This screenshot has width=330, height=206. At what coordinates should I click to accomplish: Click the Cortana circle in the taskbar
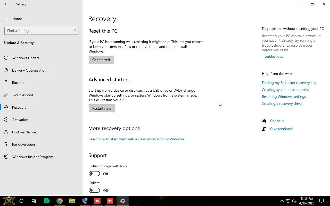21,201
